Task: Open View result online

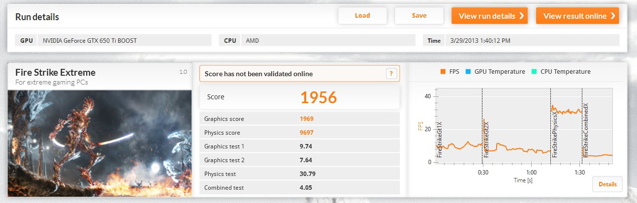Action: click(x=577, y=16)
